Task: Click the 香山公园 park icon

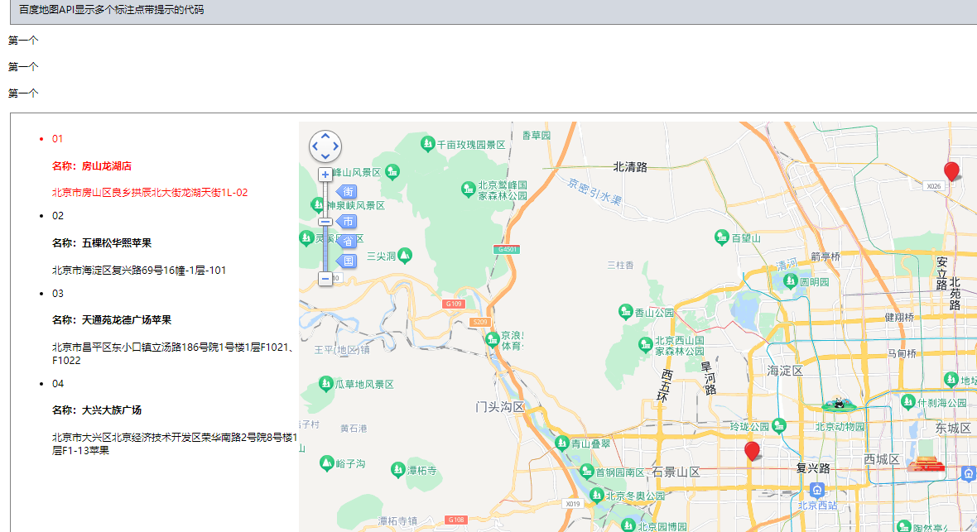Action: click(x=626, y=311)
